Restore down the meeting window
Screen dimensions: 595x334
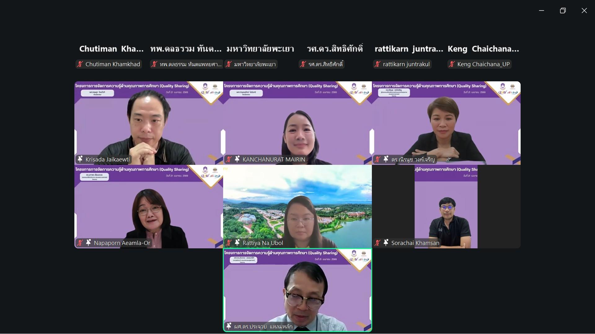pyautogui.click(x=563, y=11)
